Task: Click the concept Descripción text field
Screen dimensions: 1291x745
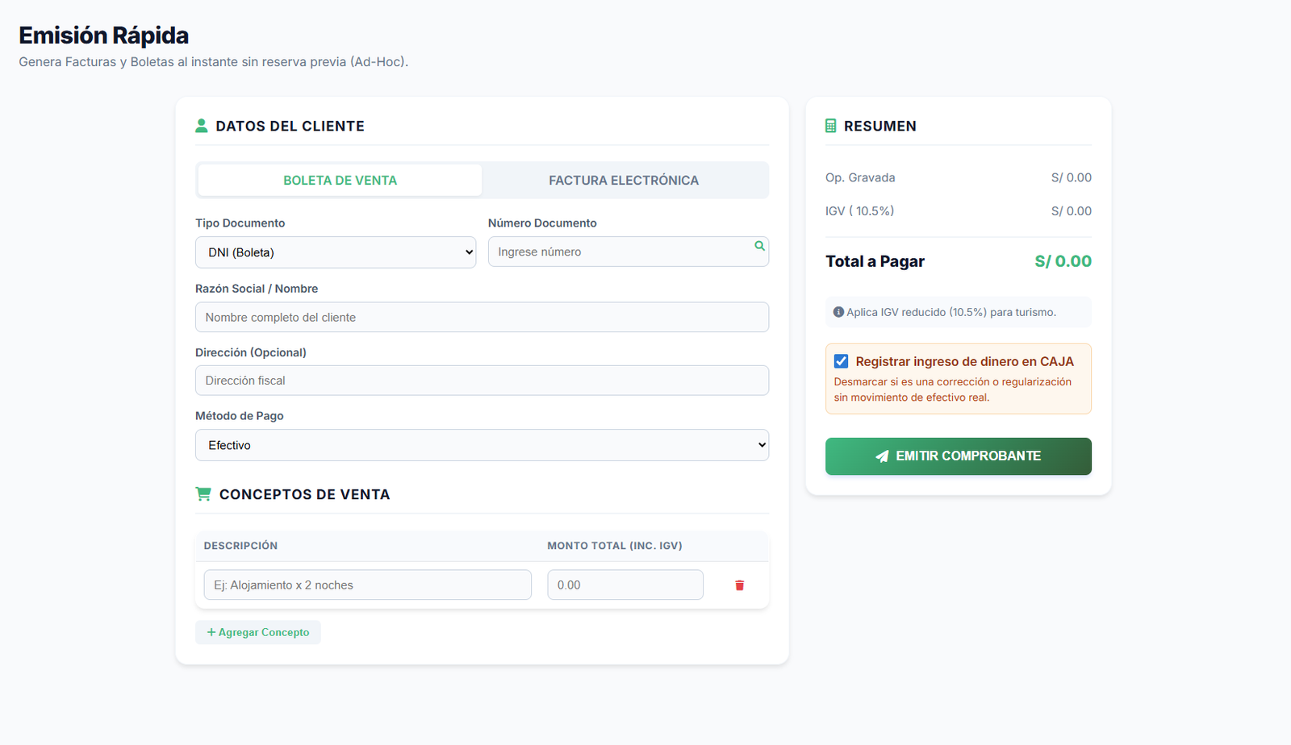Action: point(367,585)
